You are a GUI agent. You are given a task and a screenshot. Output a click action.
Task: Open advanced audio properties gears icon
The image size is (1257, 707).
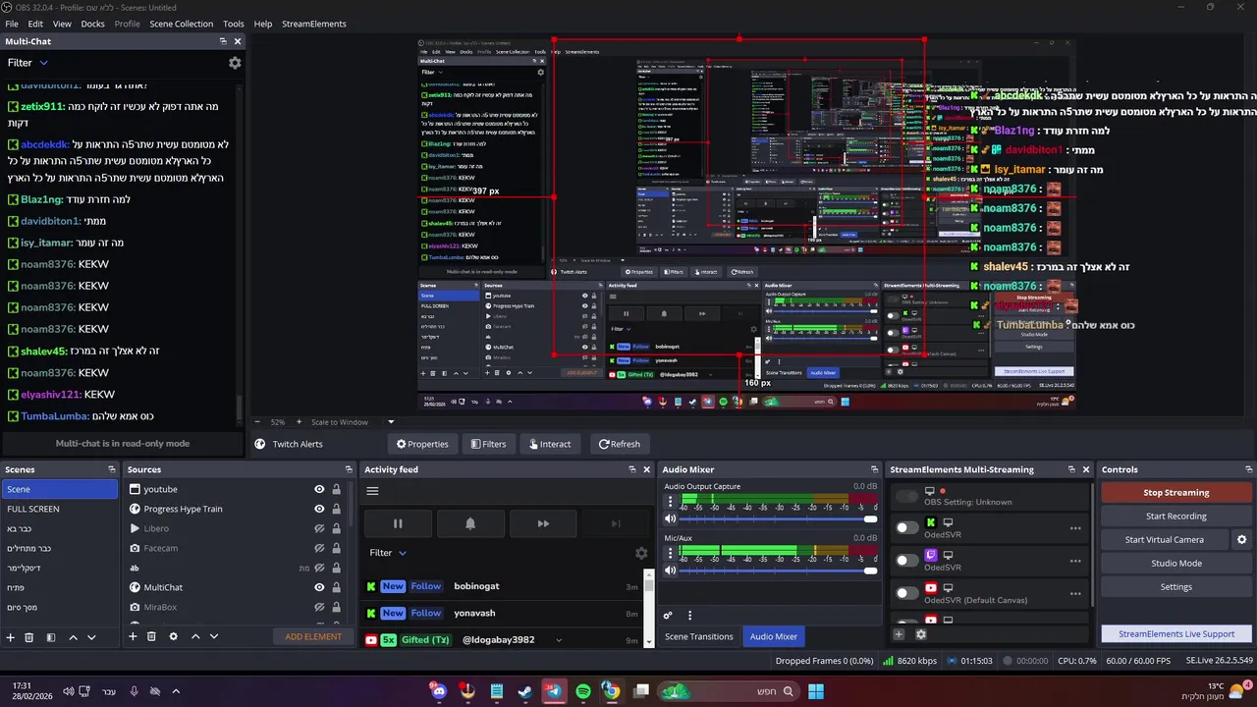pos(668,616)
